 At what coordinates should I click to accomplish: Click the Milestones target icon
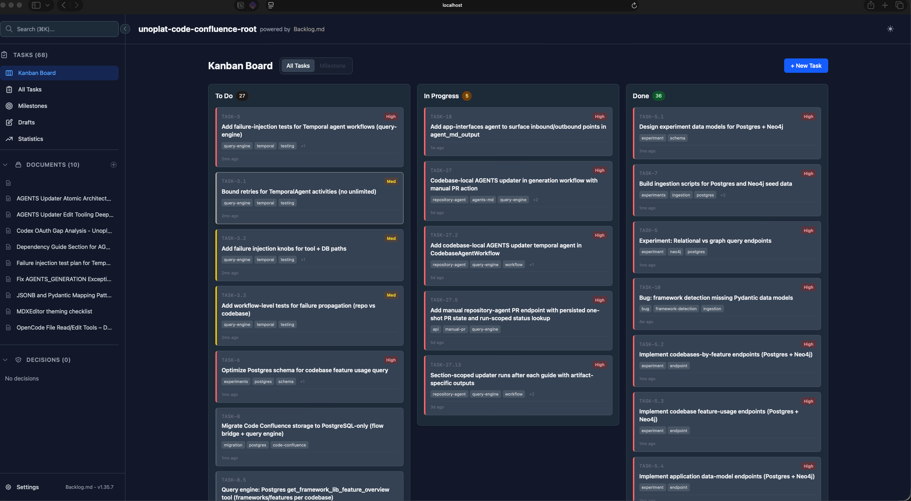[9, 106]
